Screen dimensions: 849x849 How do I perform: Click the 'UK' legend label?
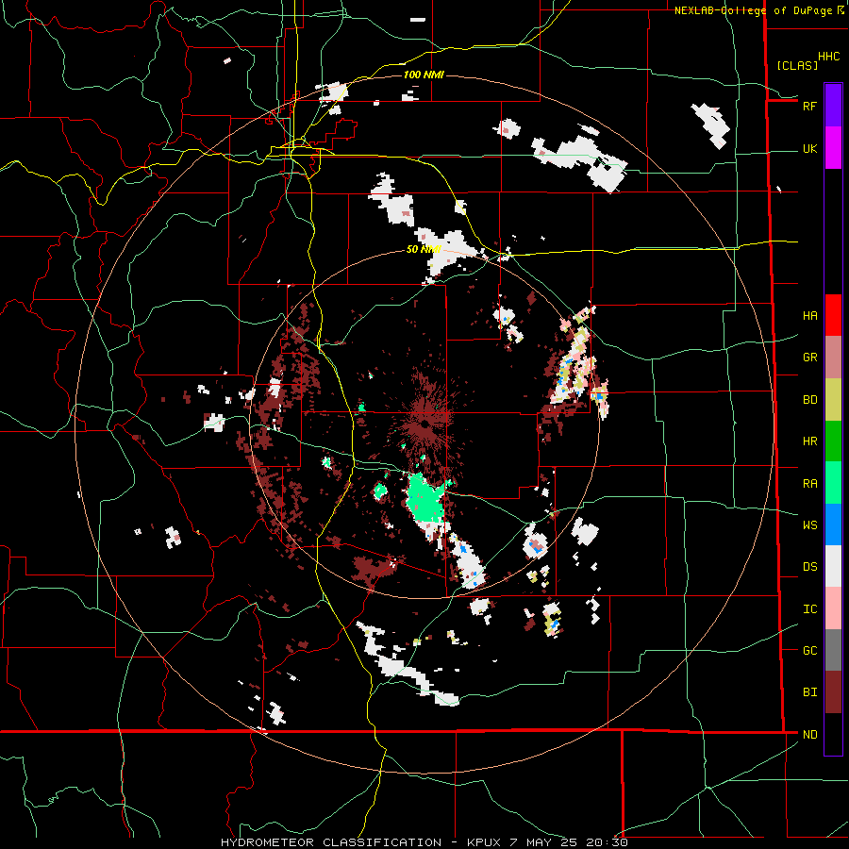pyautogui.click(x=809, y=148)
